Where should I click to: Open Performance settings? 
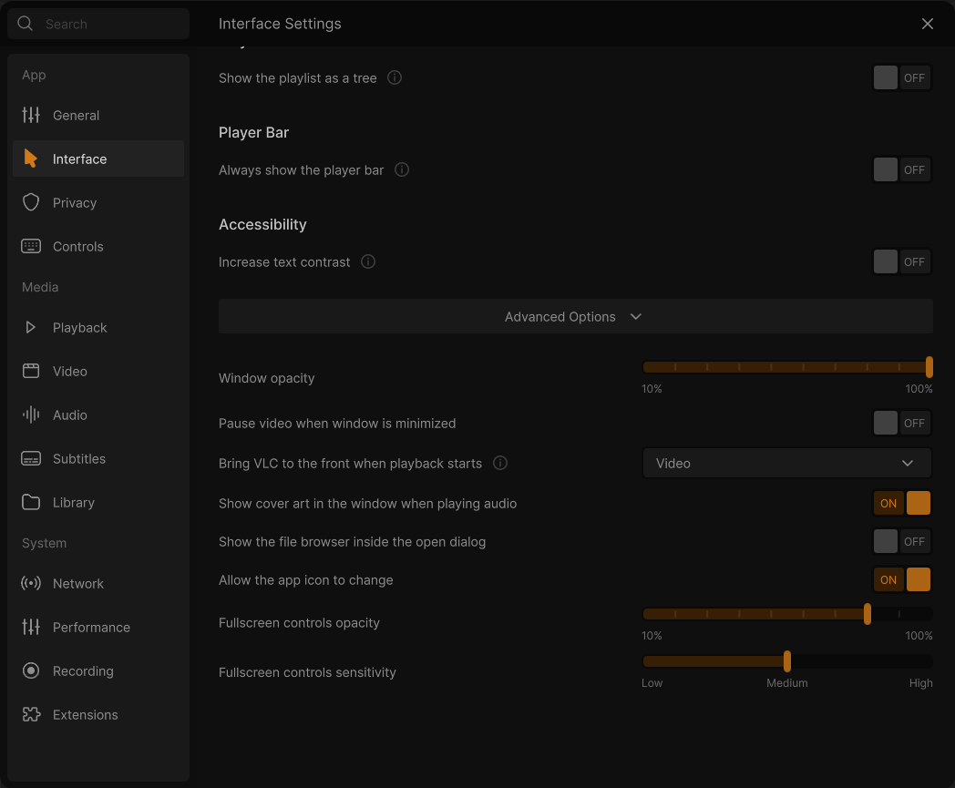(x=98, y=627)
